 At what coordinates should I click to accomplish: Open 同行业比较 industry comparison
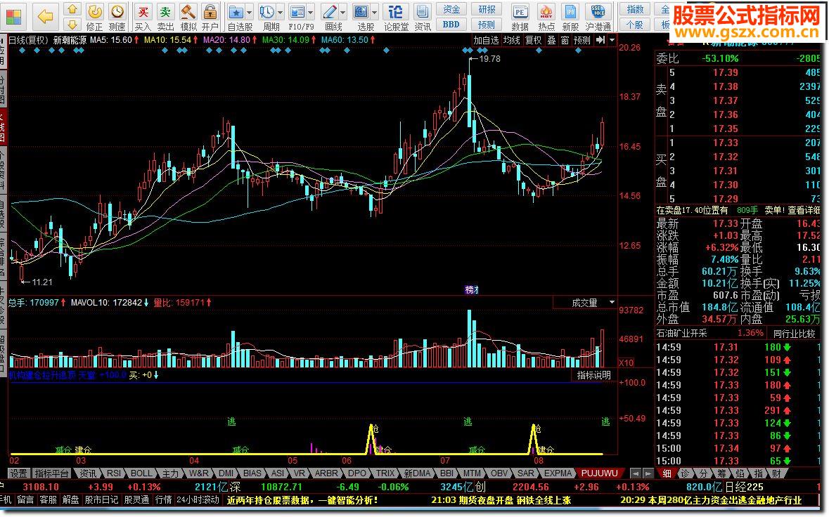794,333
